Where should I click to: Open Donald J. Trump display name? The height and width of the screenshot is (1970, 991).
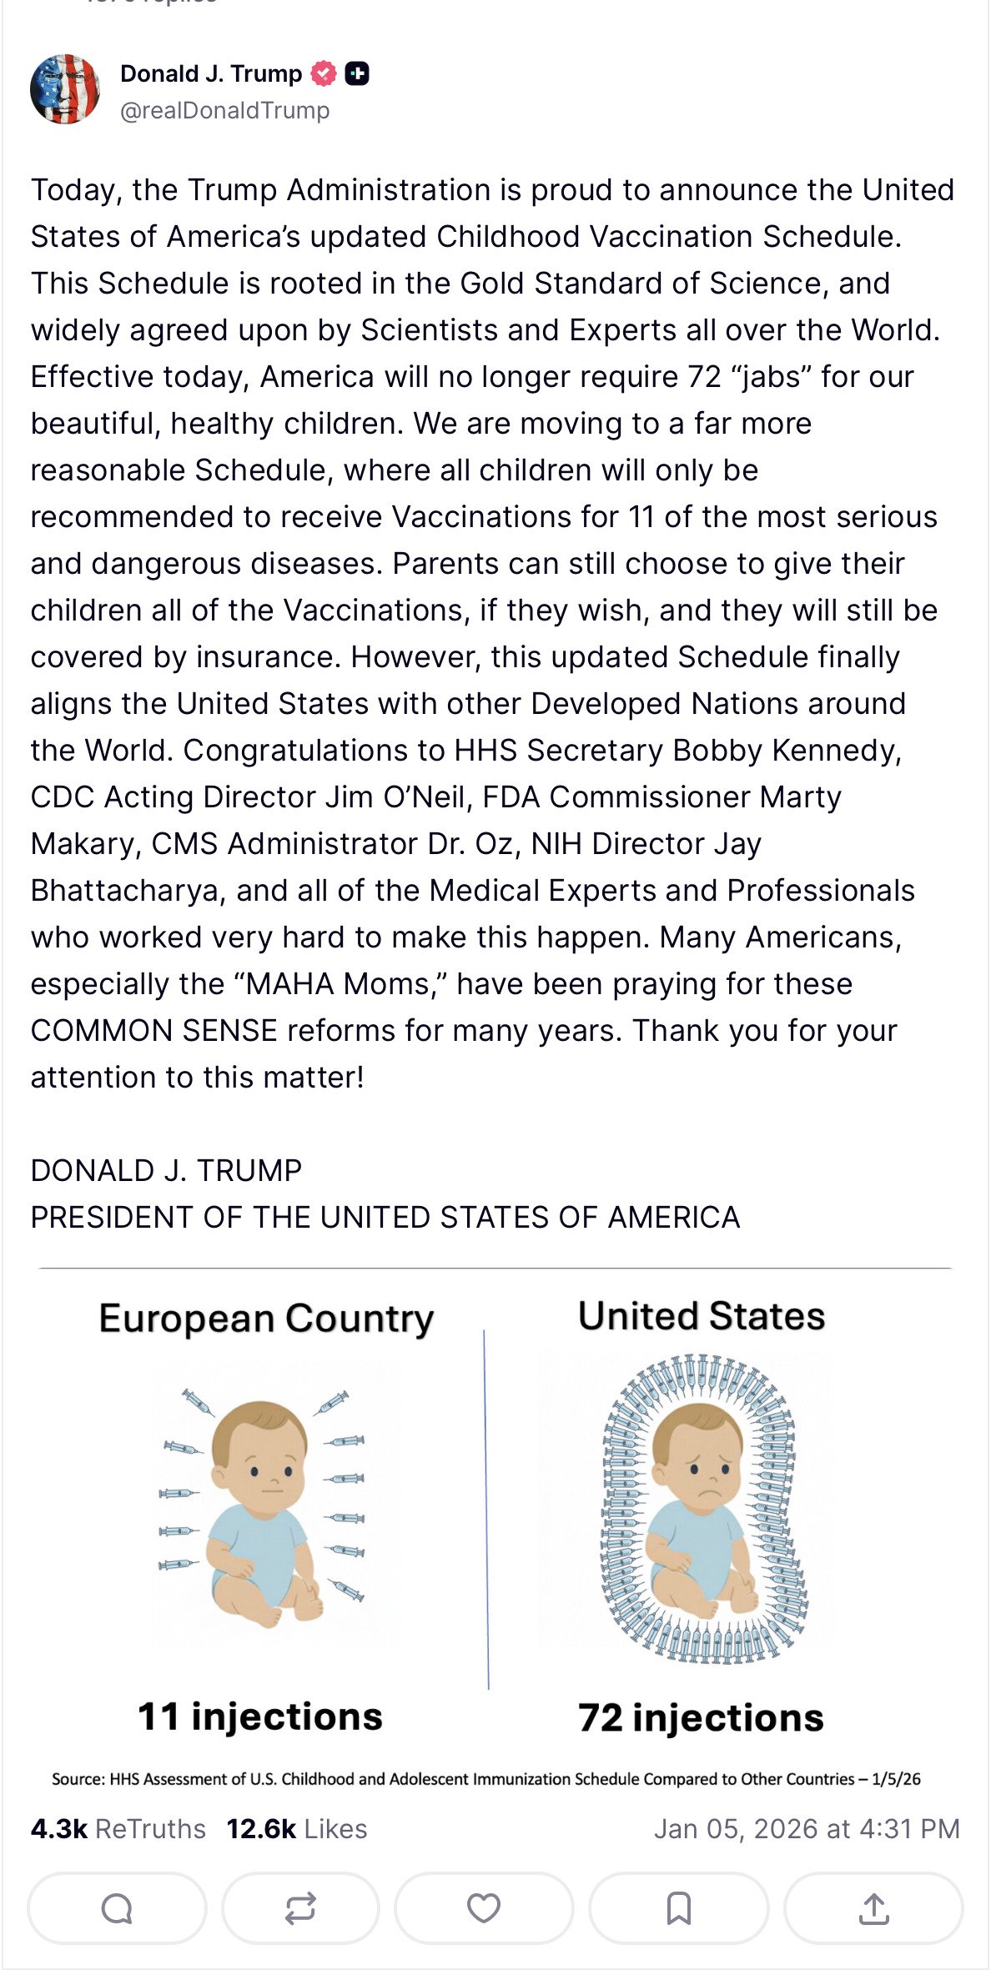point(211,74)
